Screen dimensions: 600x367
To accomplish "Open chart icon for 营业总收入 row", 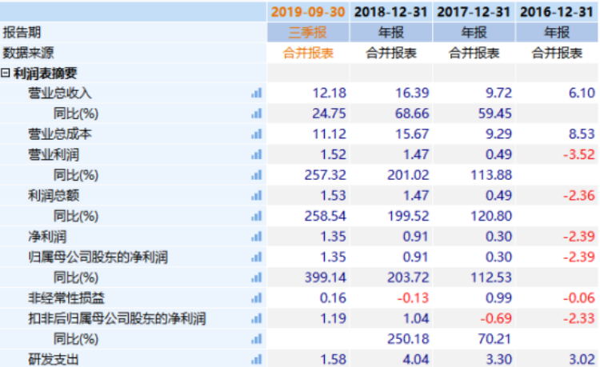I will (x=256, y=93).
